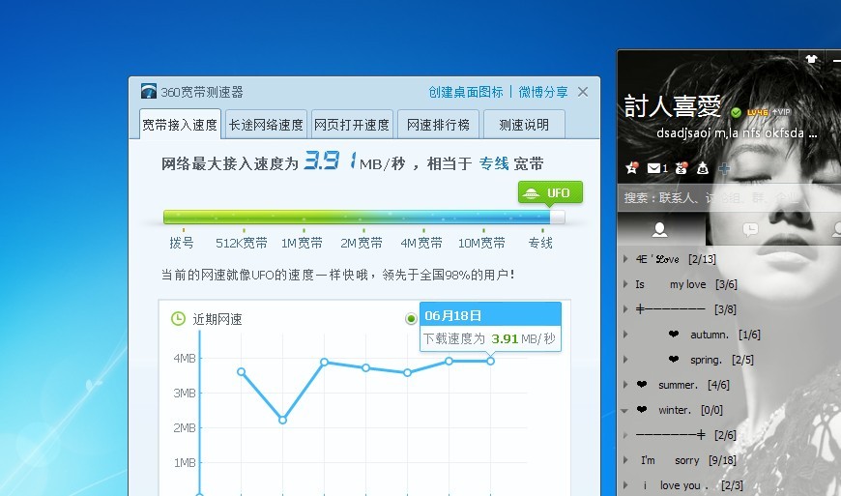The image size is (841, 496).
Task: Open QQ Zone star icon in QQ panel
Action: (x=632, y=168)
